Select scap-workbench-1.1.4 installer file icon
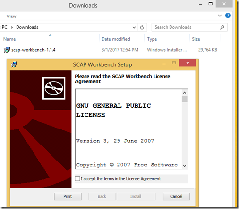Image resolution: width=239 pixels, height=209 pixels. [7, 50]
